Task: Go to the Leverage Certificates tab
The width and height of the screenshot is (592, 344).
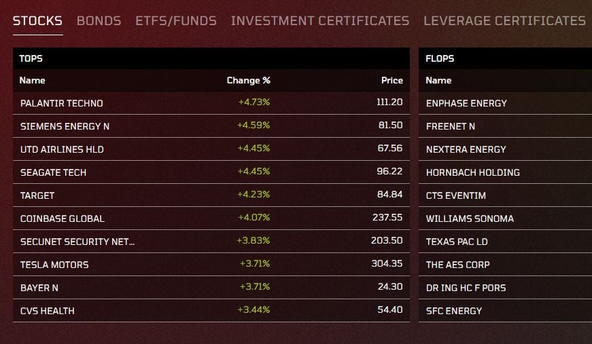Action: [x=504, y=21]
